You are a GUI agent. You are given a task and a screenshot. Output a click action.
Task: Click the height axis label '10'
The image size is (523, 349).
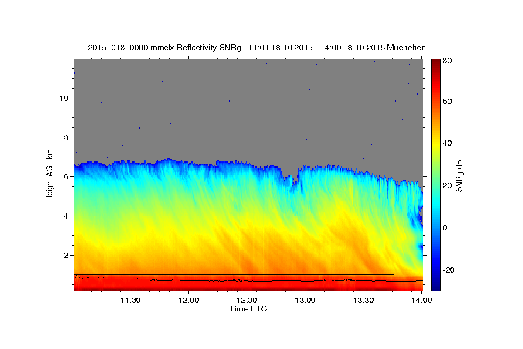tap(64, 98)
